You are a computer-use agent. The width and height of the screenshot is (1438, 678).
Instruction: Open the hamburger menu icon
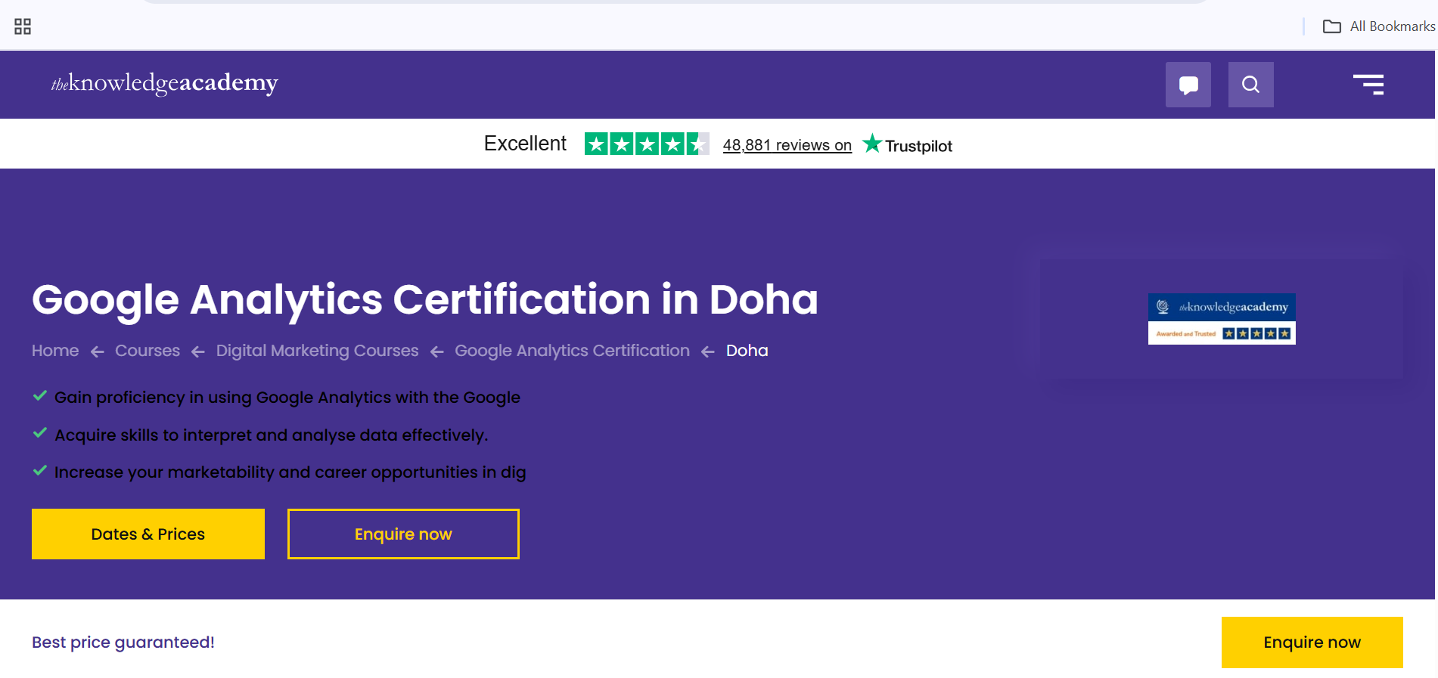[1368, 85]
